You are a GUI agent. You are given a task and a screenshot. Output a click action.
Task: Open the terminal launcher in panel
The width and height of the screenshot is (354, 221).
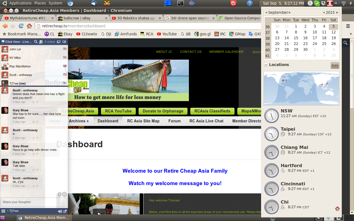tap(181, 3)
